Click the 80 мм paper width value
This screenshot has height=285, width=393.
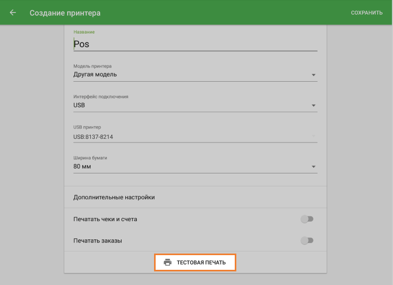point(82,167)
